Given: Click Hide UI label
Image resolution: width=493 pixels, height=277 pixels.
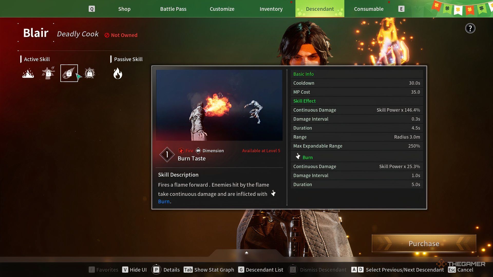Looking at the screenshot, I should (x=138, y=270).
